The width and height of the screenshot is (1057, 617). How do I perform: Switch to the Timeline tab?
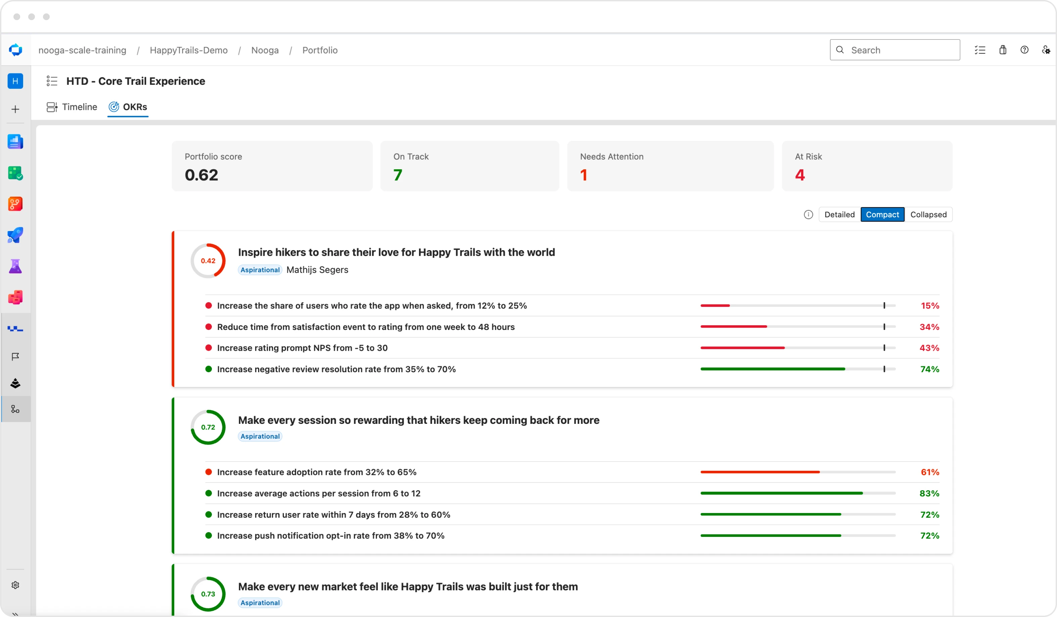(x=72, y=107)
